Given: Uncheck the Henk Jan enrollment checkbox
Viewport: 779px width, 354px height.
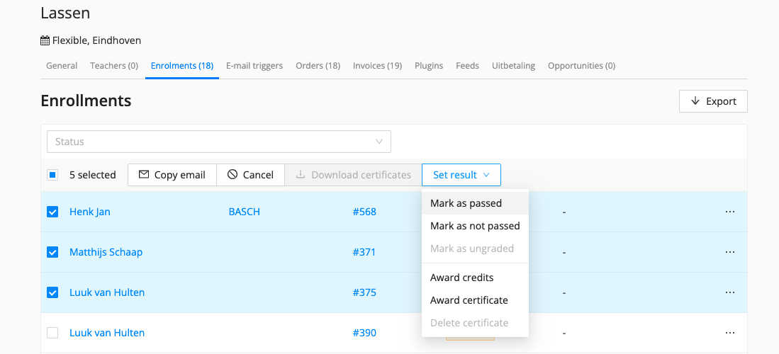Looking at the screenshot, I should (52, 212).
